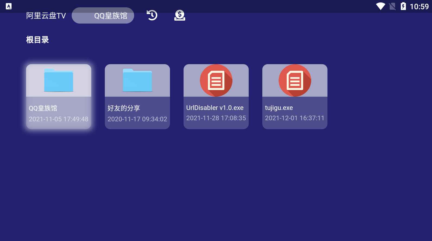
Task: Click the blue folder icon for 好友的分享
Action: (x=137, y=80)
